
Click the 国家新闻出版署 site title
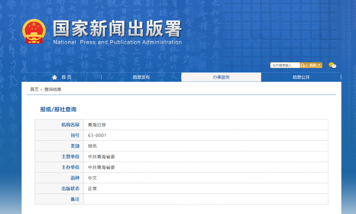tap(117, 29)
